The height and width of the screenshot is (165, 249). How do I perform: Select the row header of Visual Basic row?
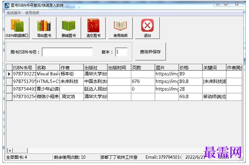tap(9, 74)
